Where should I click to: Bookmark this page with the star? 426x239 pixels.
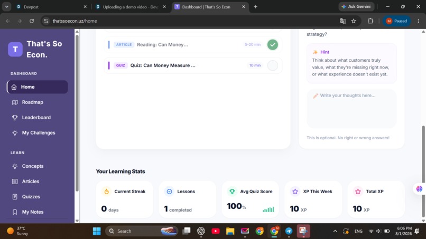354,21
